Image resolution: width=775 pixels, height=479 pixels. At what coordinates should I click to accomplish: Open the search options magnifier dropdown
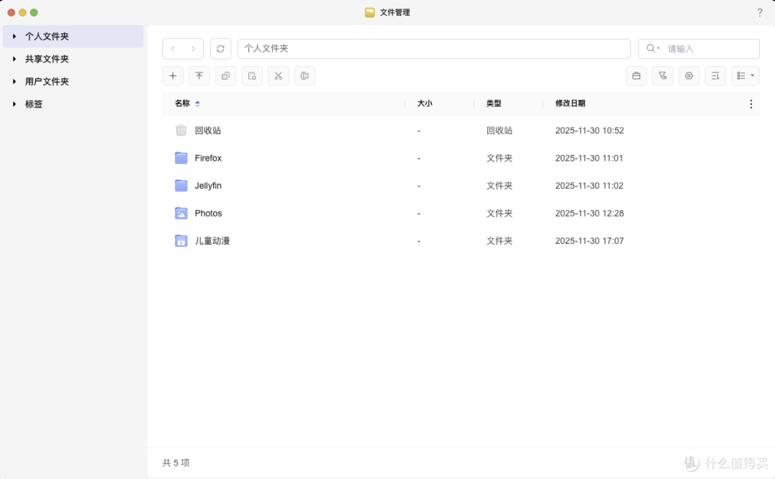(x=653, y=48)
